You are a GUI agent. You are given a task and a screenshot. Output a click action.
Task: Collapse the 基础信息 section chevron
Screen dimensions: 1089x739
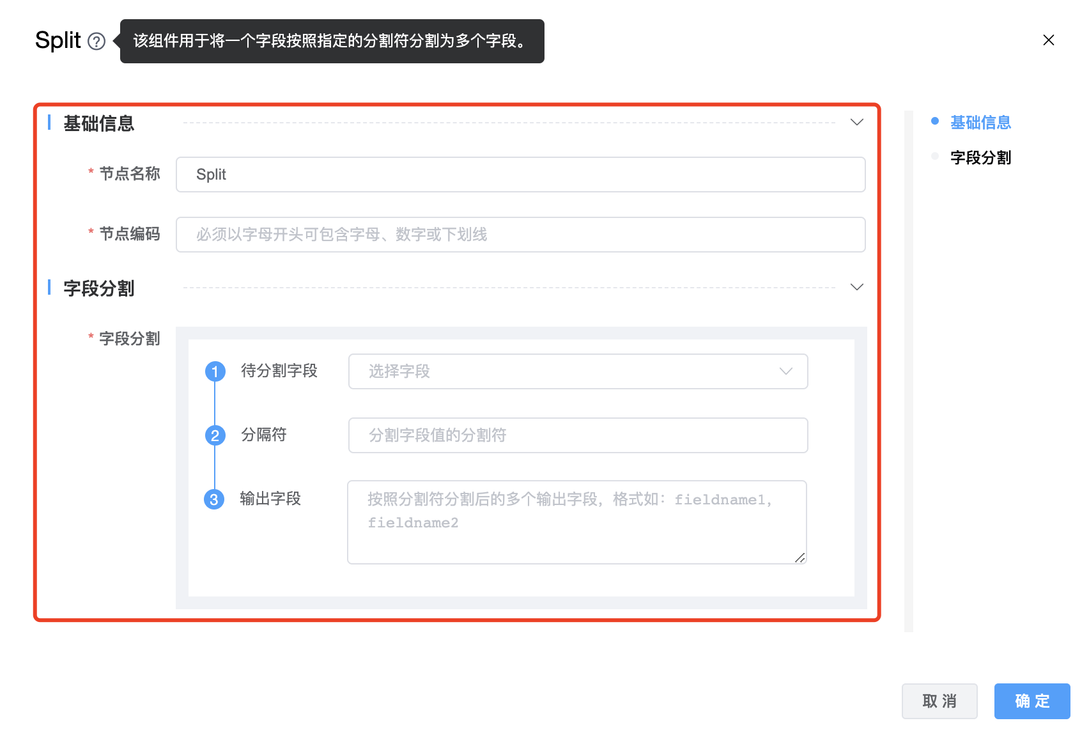click(x=856, y=122)
